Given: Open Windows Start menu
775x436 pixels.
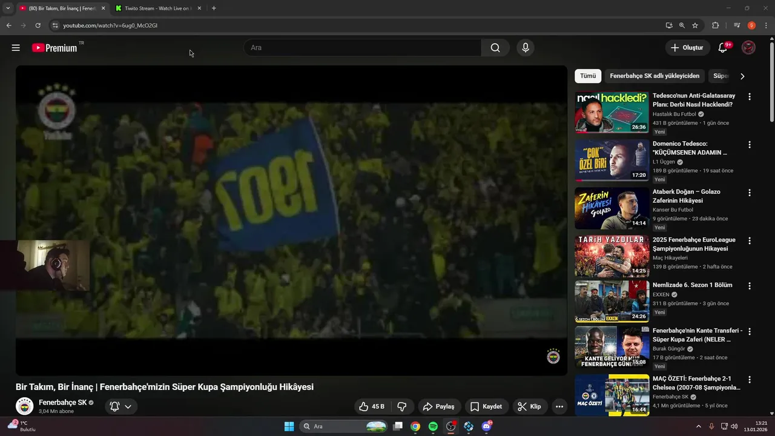Looking at the screenshot, I should coord(289,426).
